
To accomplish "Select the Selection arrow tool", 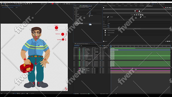I will 4,4.
